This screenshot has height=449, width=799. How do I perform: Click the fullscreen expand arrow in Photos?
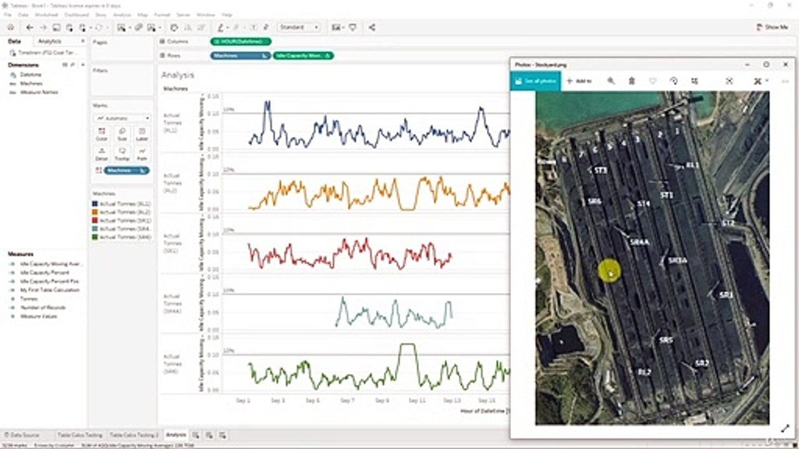787,428
